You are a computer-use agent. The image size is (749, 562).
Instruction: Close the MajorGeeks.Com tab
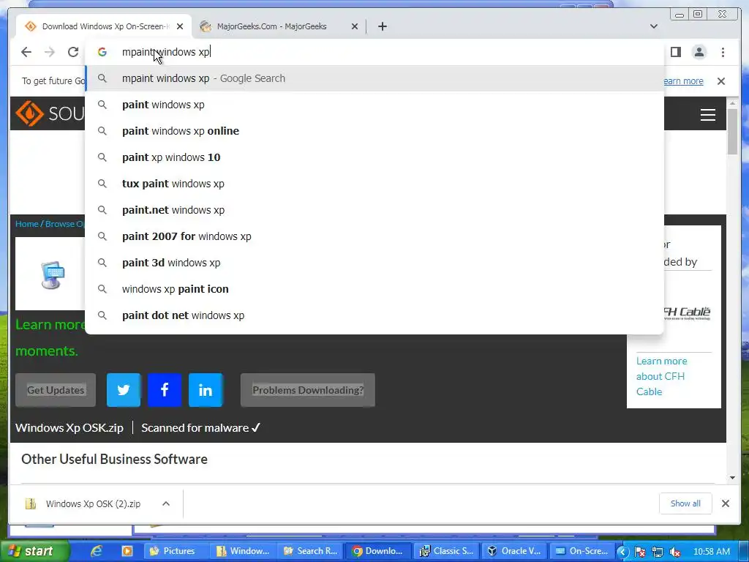355,26
